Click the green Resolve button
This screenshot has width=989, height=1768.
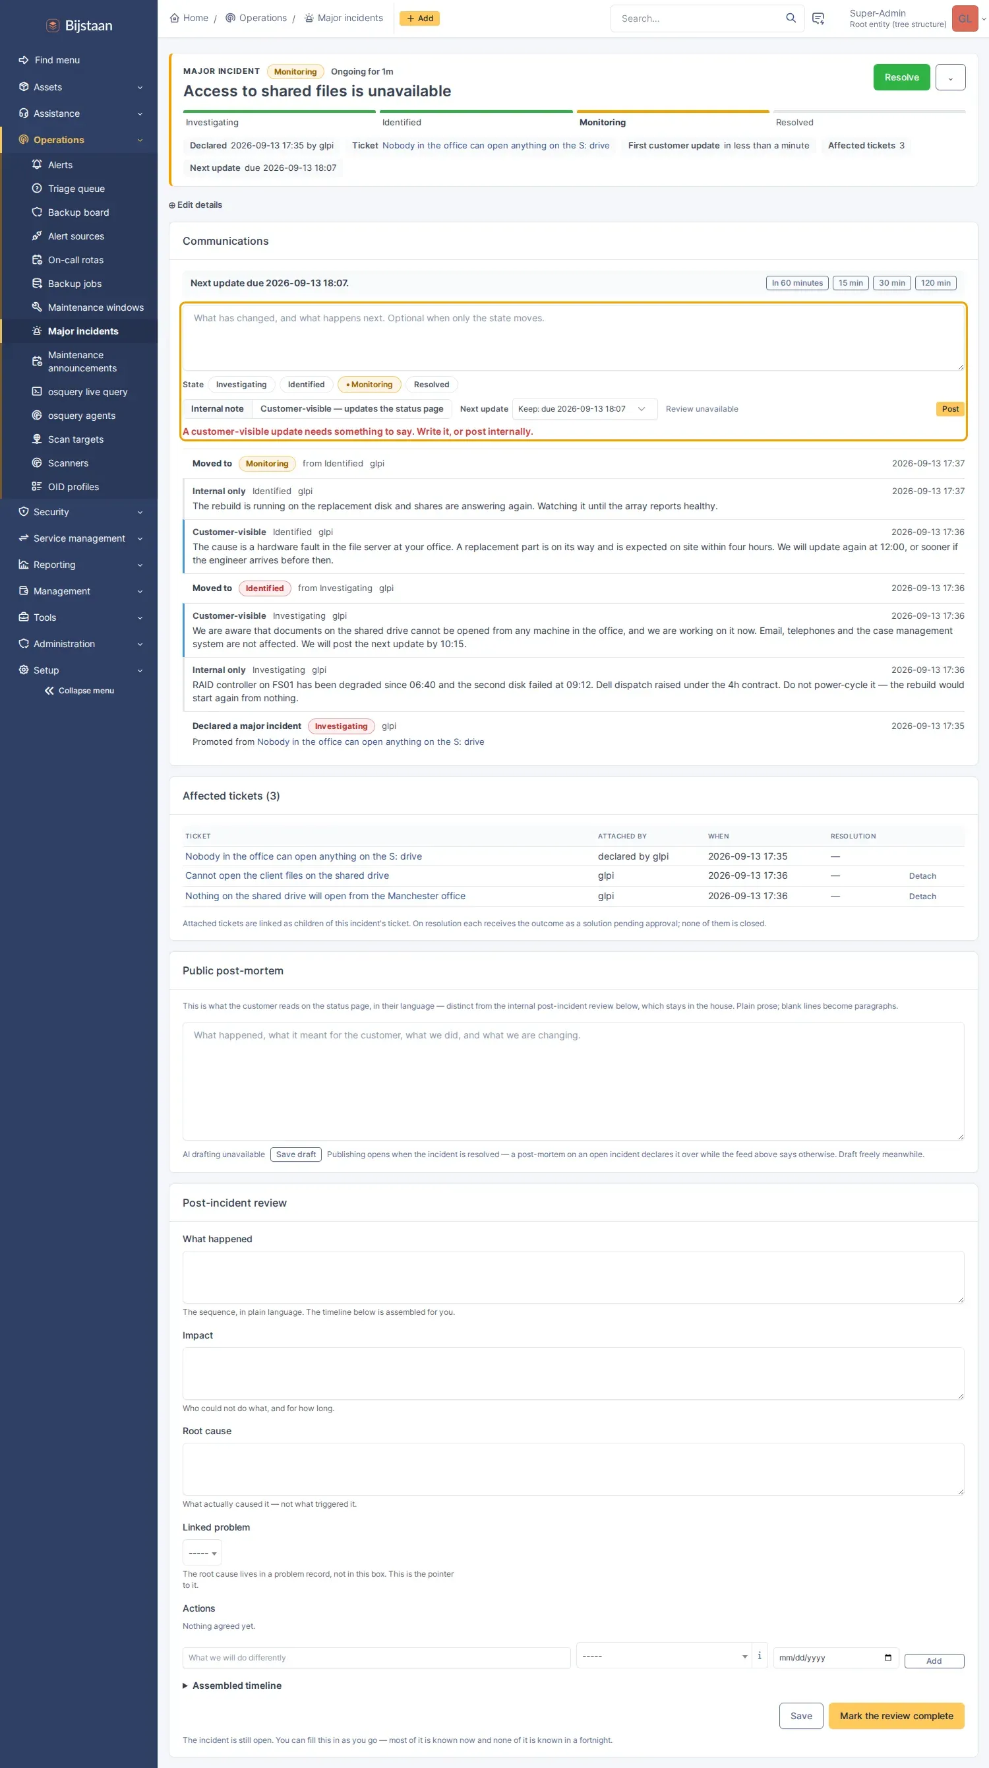(x=901, y=78)
